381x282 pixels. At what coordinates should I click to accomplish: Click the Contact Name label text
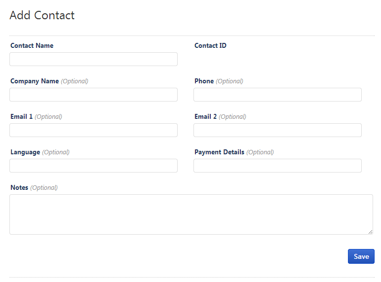pos(32,45)
